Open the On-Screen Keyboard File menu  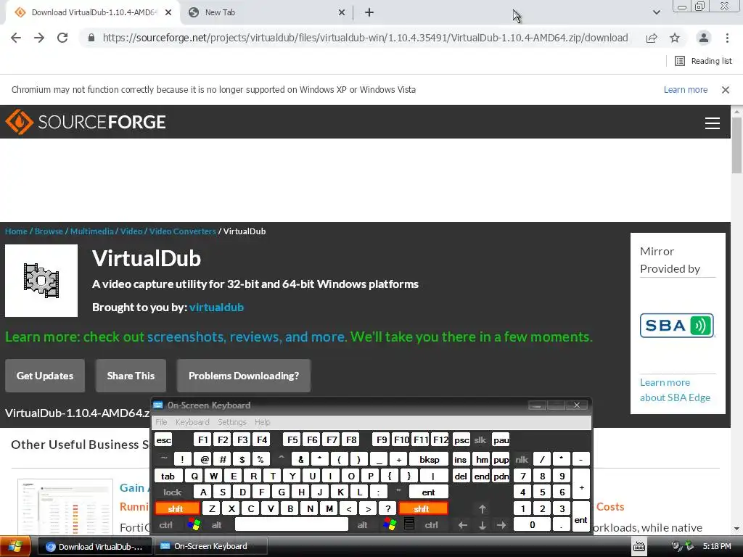[161, 421]
